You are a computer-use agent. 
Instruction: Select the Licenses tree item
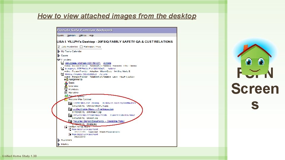[73, 86]
